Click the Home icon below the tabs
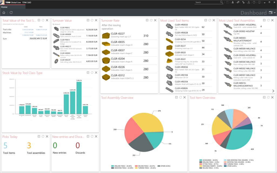The height and width of the screenshot is (173, 277). [x=4, y=12]
